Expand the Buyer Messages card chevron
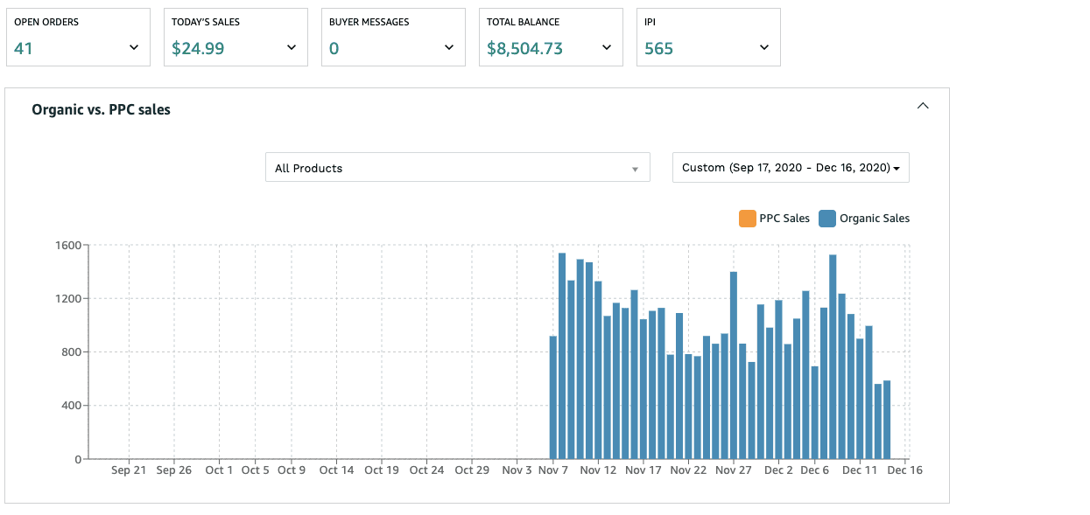This screenshot has height=515, width=1090. click(449, 48)
